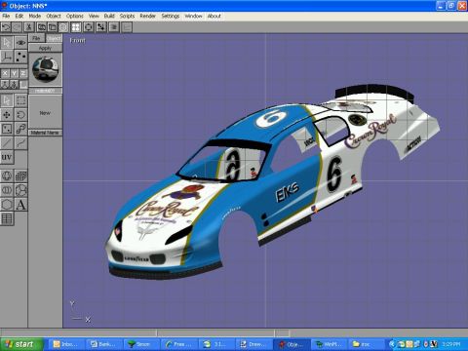
Task: Toggle the Y axis lock
Action: click(x=14, y=73)
